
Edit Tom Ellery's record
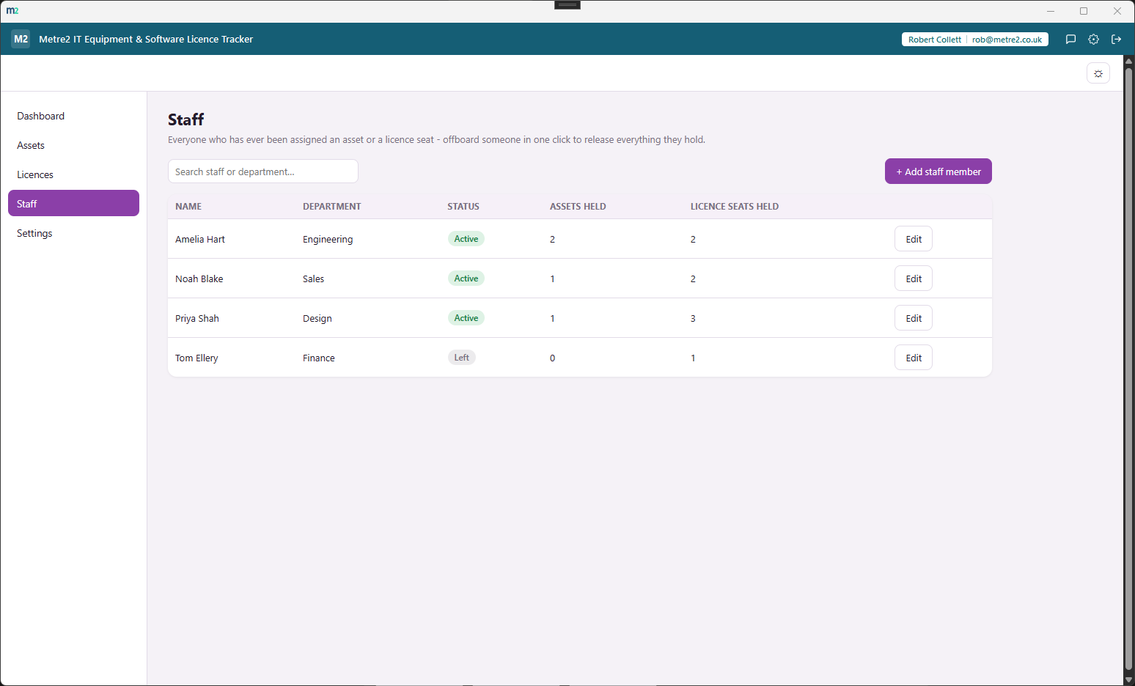[914, 358]
